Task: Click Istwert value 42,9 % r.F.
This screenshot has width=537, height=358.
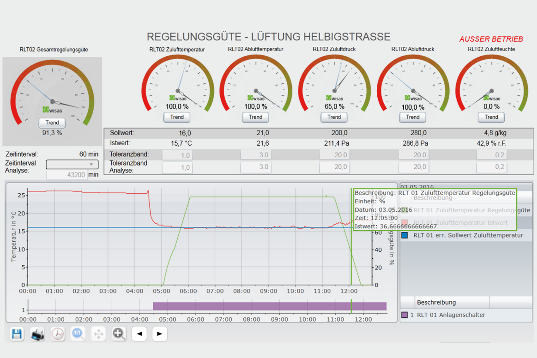Action: pos(491,143)
